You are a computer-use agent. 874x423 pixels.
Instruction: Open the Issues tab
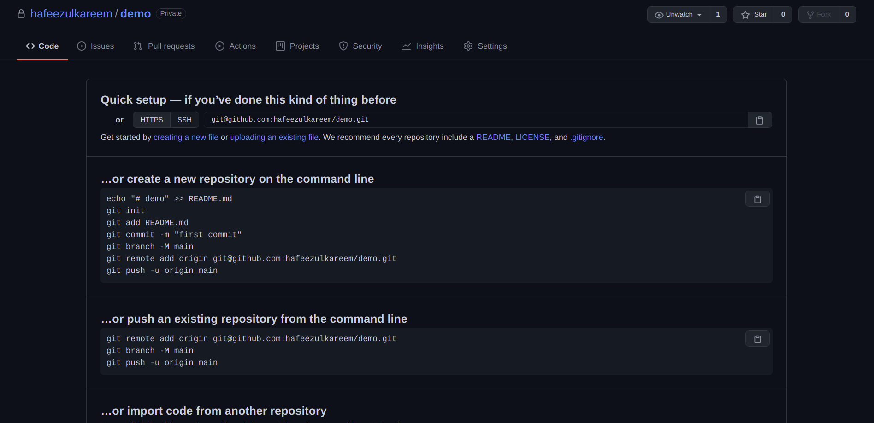(95, 46)
